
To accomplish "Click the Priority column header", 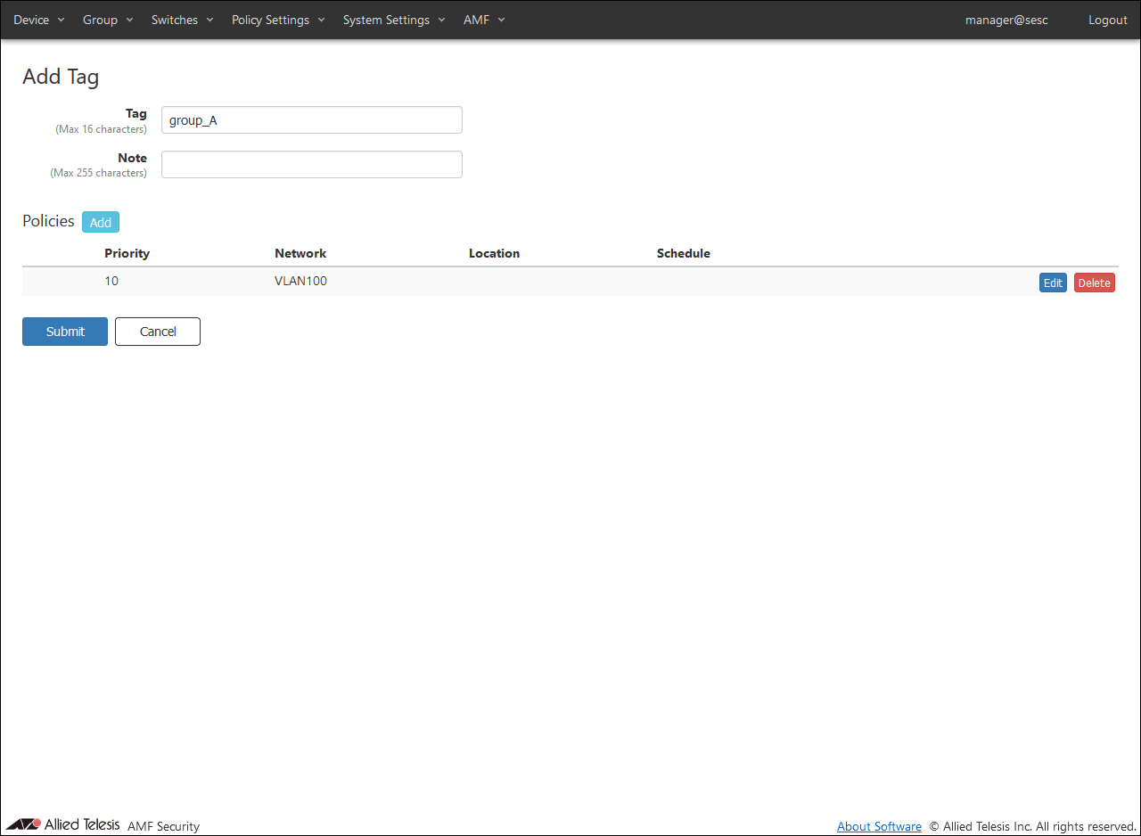I will 127,253.
